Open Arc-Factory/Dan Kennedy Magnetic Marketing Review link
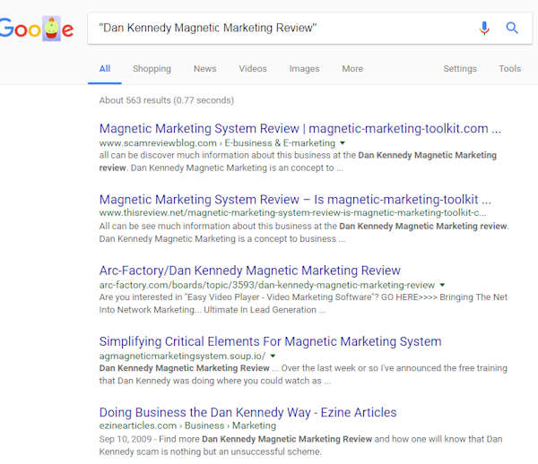 point(250,271)
